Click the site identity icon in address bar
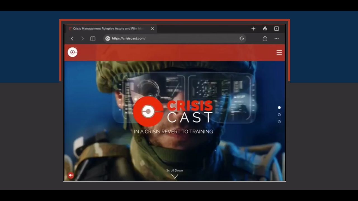Screen dimensions: 358x201 pos(108,39)
